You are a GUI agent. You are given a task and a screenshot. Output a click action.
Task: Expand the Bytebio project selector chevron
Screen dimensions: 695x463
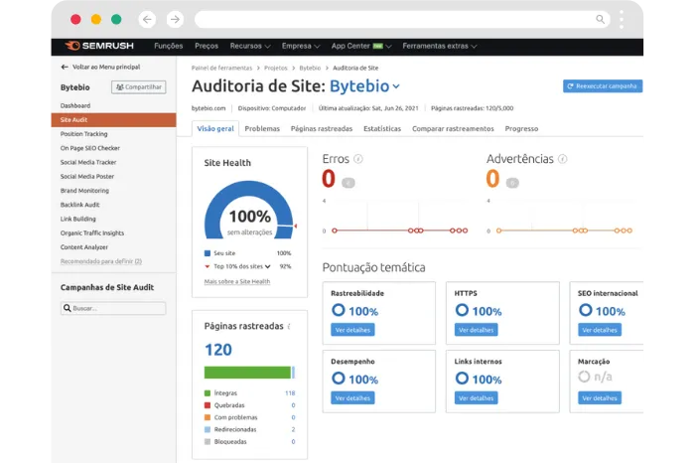[x=396, y=86]
